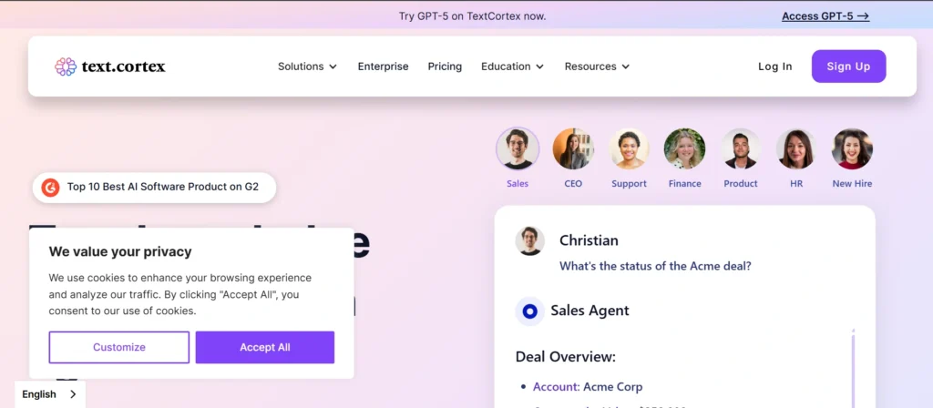This screenshot has height=408, width=933.
Task: Select the Sales persona avatar
Action: click(518, 148)
